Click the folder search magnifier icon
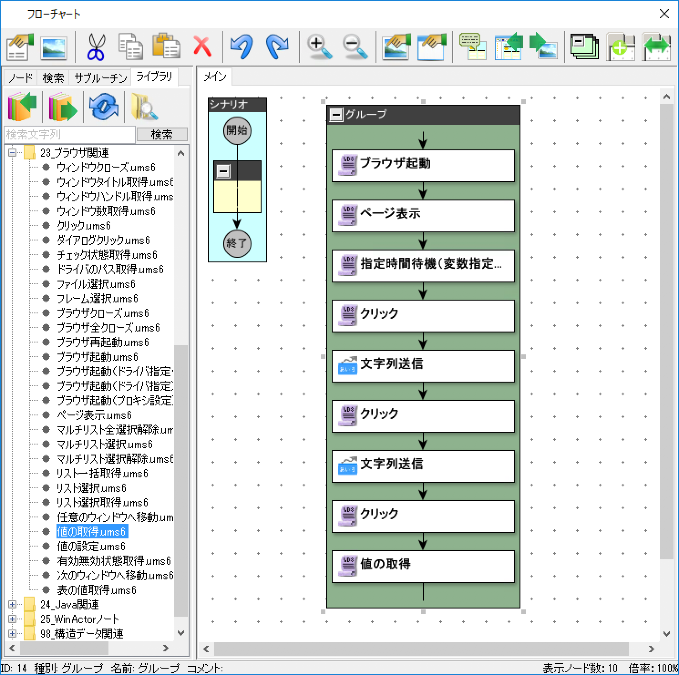Viewport: 679px width, 675px height. coord(144,107)
